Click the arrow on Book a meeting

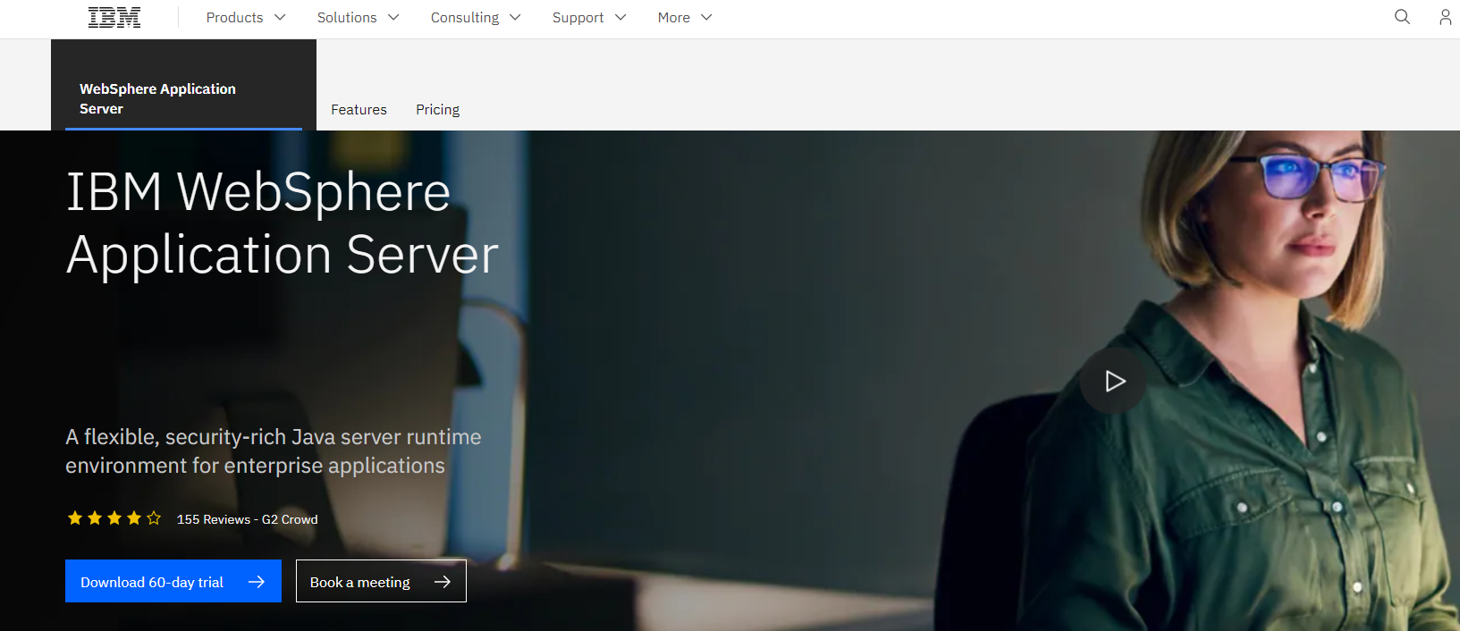pyautogui.click(x=442, y=582)
